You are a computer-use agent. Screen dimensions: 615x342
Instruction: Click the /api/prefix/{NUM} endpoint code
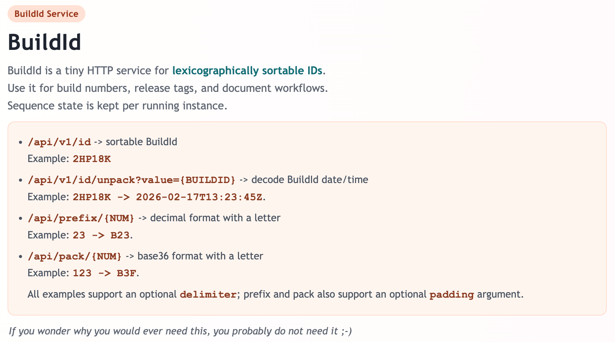point(81,218)
